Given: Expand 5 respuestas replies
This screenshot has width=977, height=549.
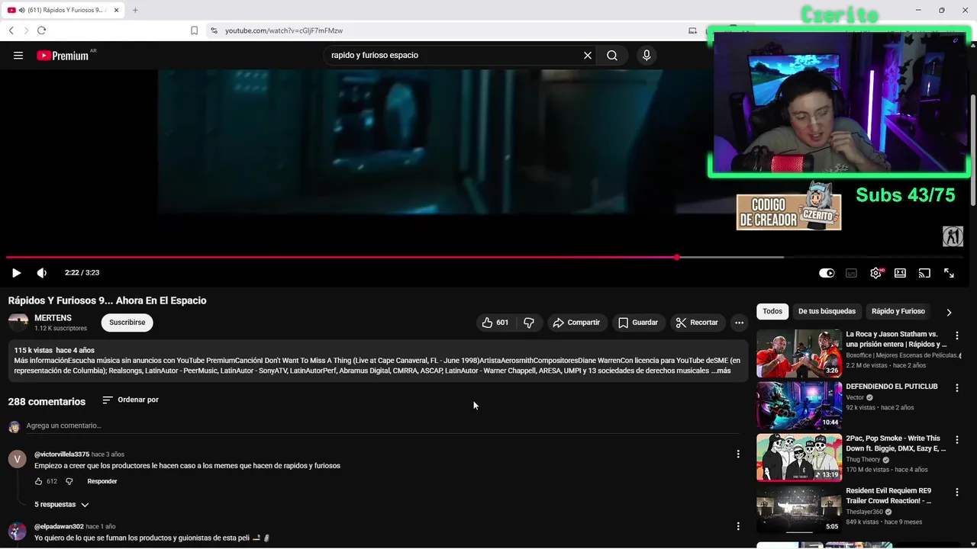Looking at the screenshot, I should (62, 505).
